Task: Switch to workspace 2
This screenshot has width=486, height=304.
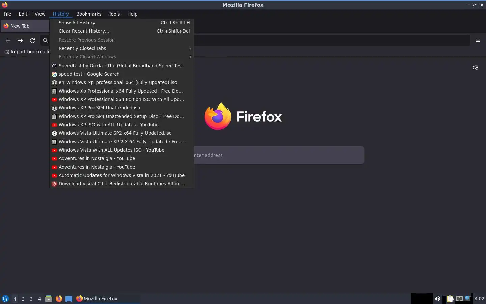Action: coord(23,299)
